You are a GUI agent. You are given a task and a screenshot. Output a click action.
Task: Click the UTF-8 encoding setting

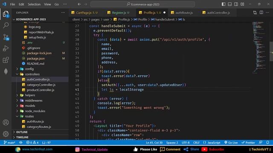point(186,143)
